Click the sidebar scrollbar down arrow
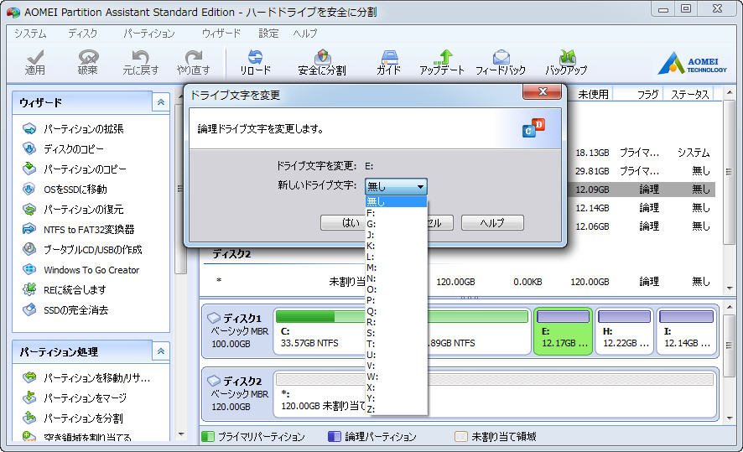Viewport: 743px width, 452px height. pyautogui.click(x=181, y=434)
